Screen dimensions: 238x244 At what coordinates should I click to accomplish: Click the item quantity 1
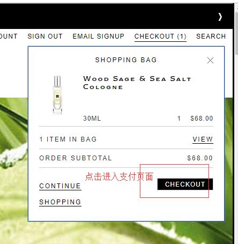click(x=179, y=119)
